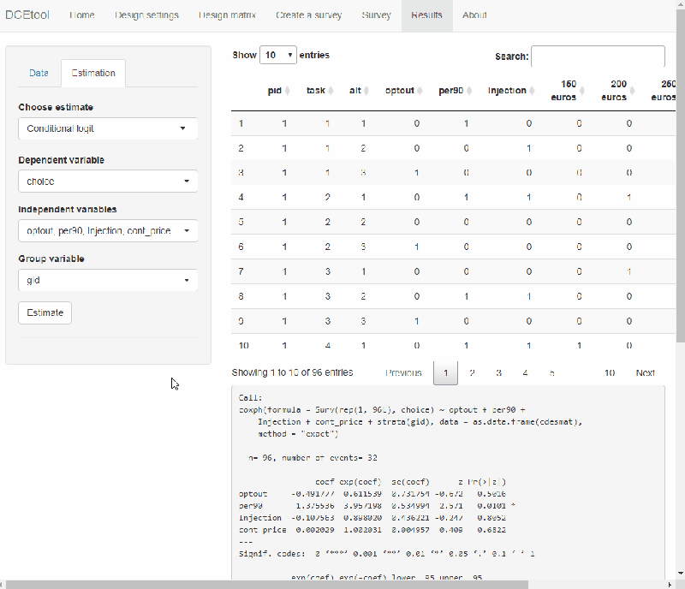This screenshot has height=589, width=685.
Task: Select the Results navigation tab
Action: (426, 15)
